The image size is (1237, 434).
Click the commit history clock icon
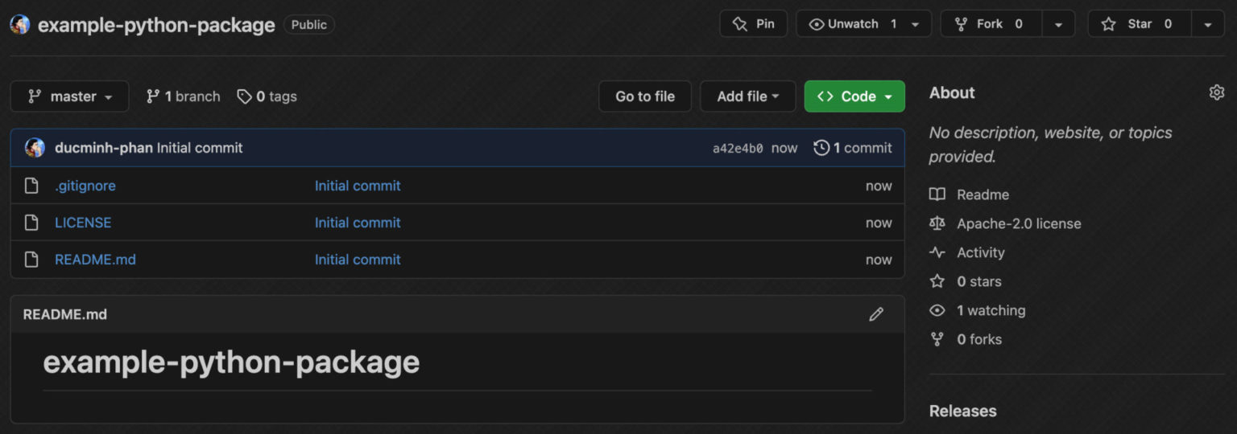[x=821, y=148]
